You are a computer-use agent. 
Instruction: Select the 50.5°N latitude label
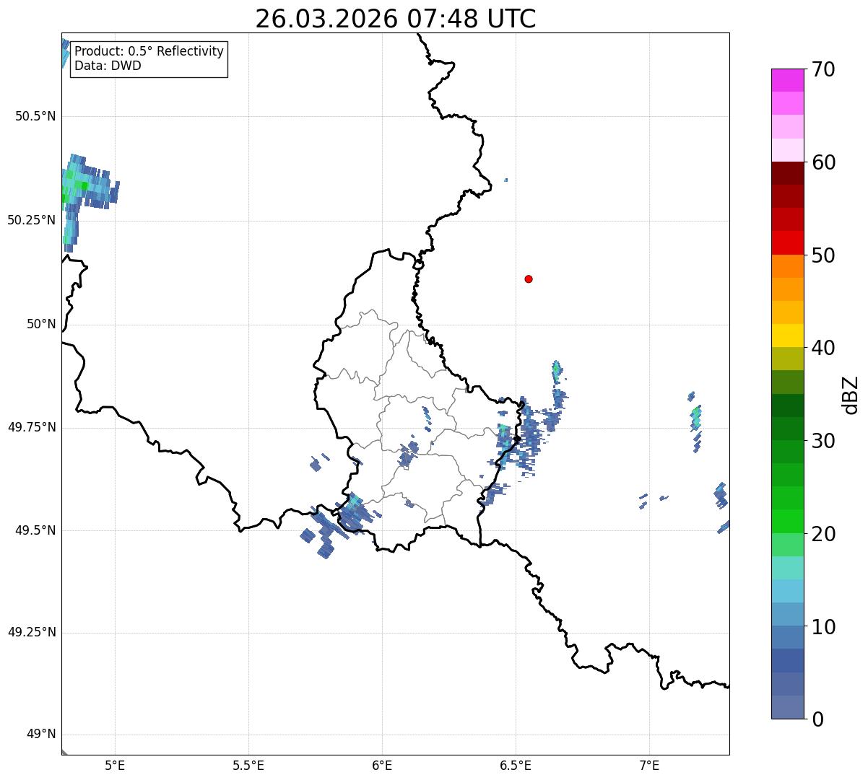tap(35, 117)
